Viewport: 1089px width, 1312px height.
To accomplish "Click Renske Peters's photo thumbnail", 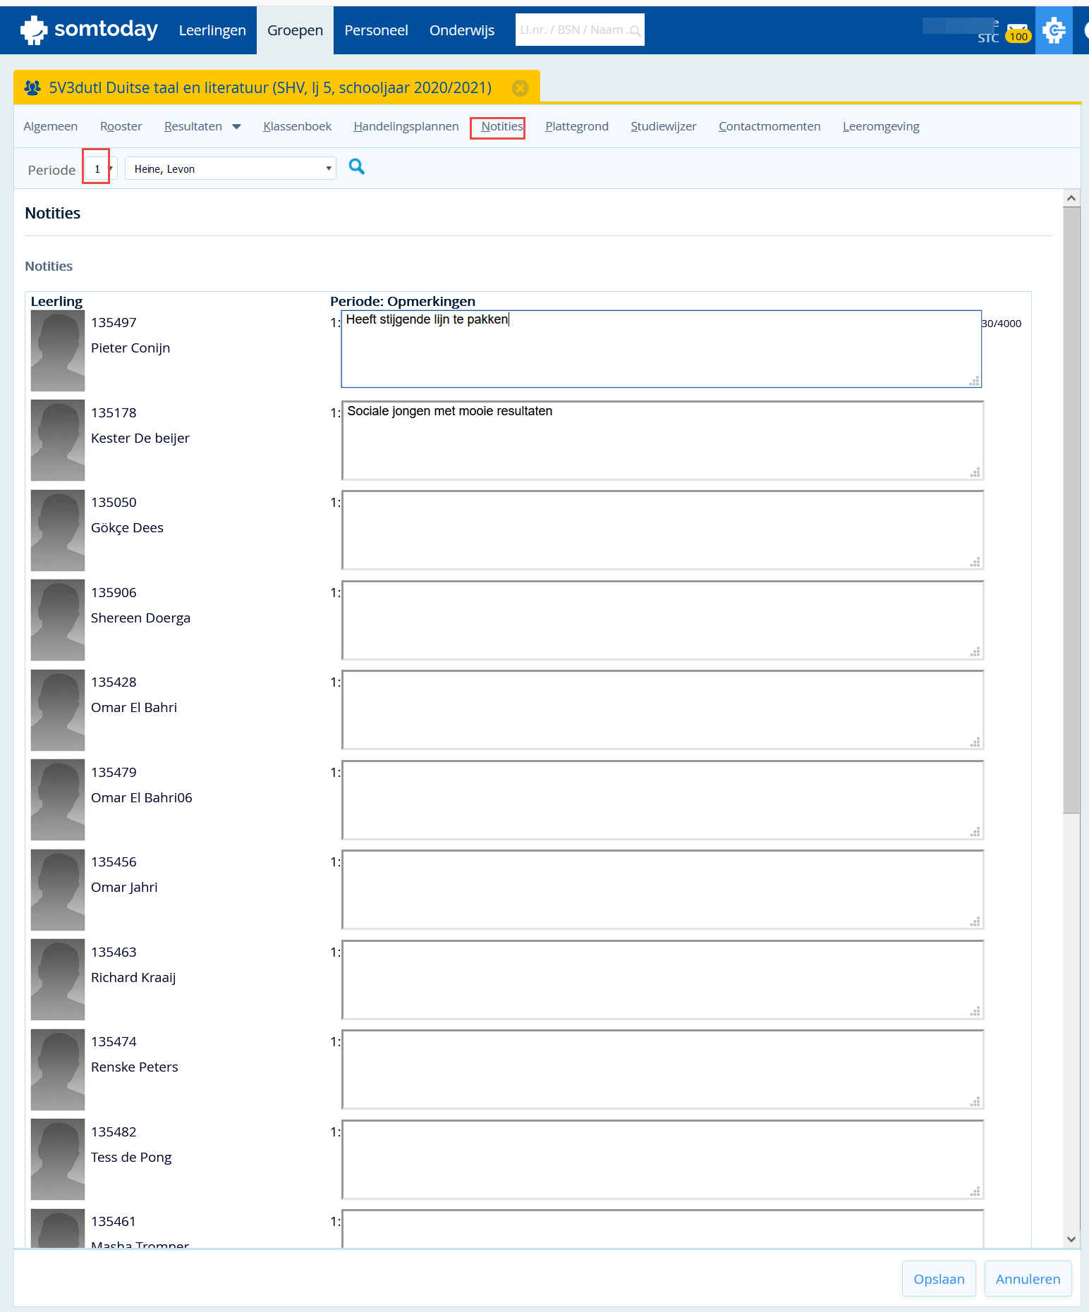I will pyautogui.click(x=58, y=1069).
